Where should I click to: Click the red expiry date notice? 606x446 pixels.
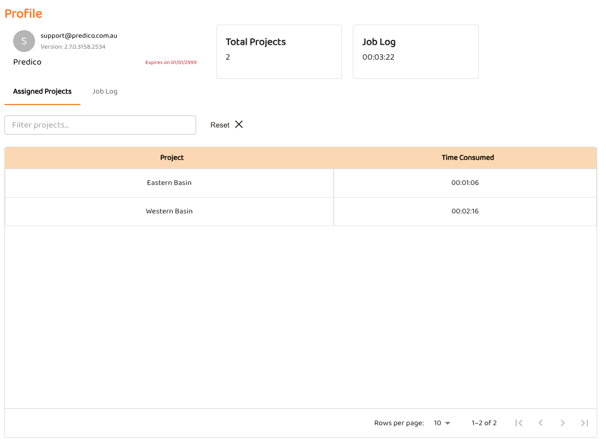point(171,62)
